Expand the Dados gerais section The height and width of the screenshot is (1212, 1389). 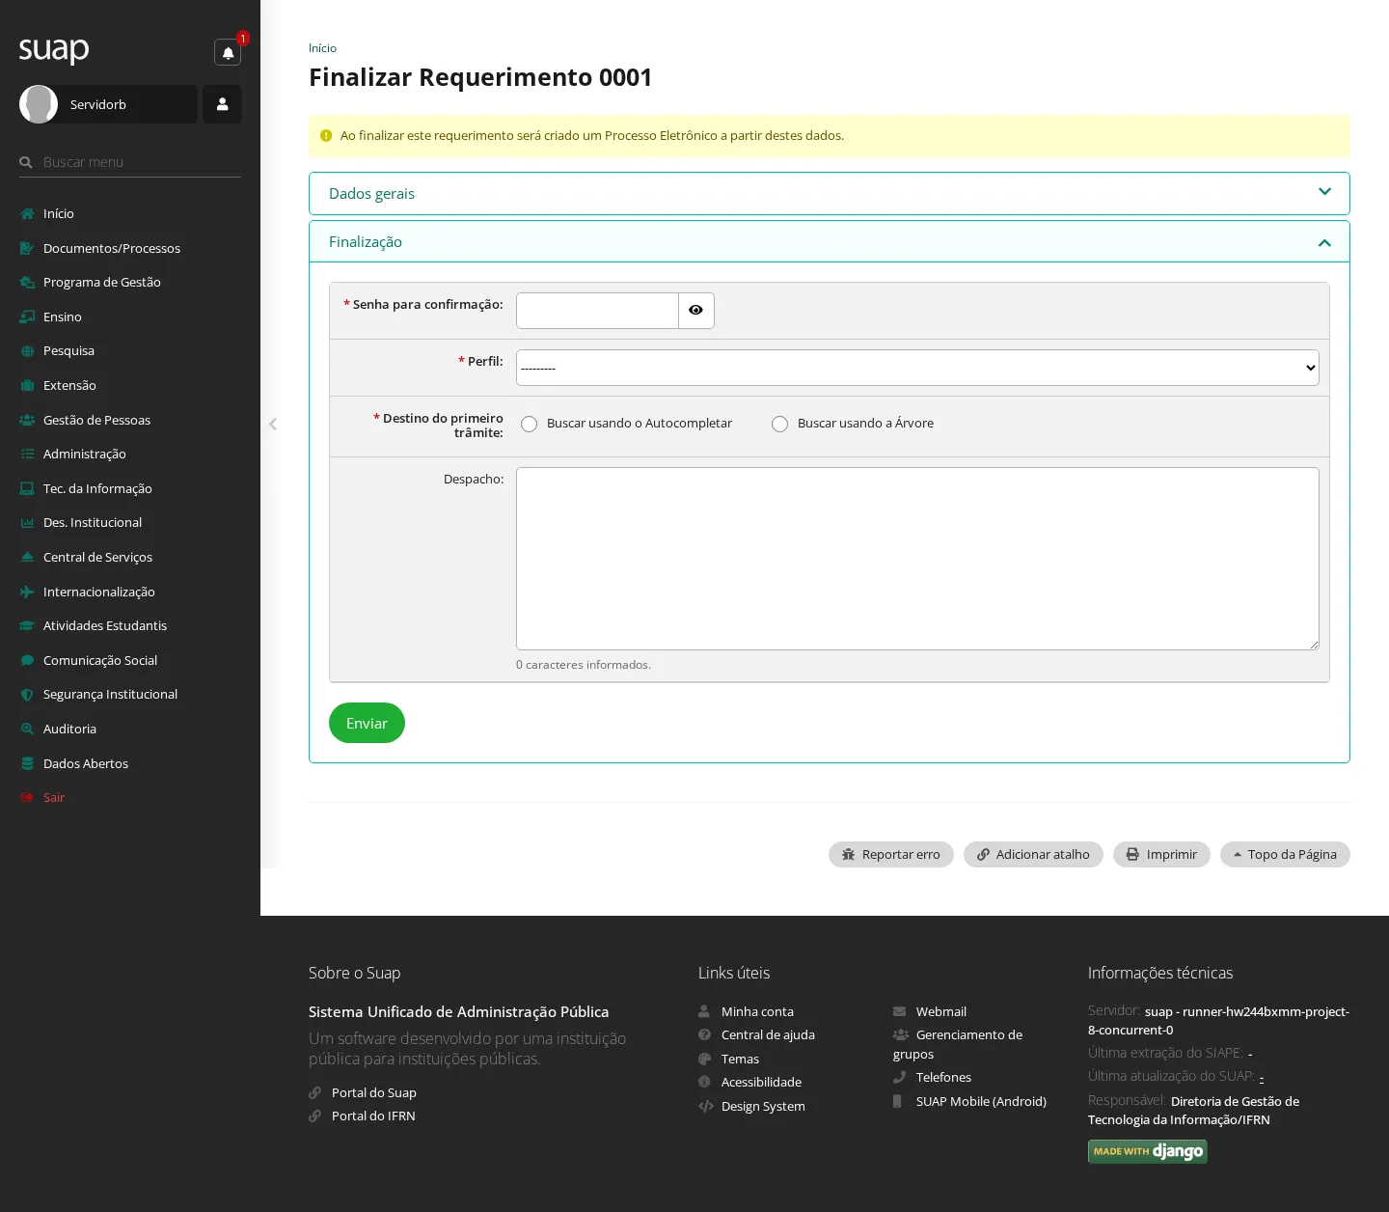(830, 193)
